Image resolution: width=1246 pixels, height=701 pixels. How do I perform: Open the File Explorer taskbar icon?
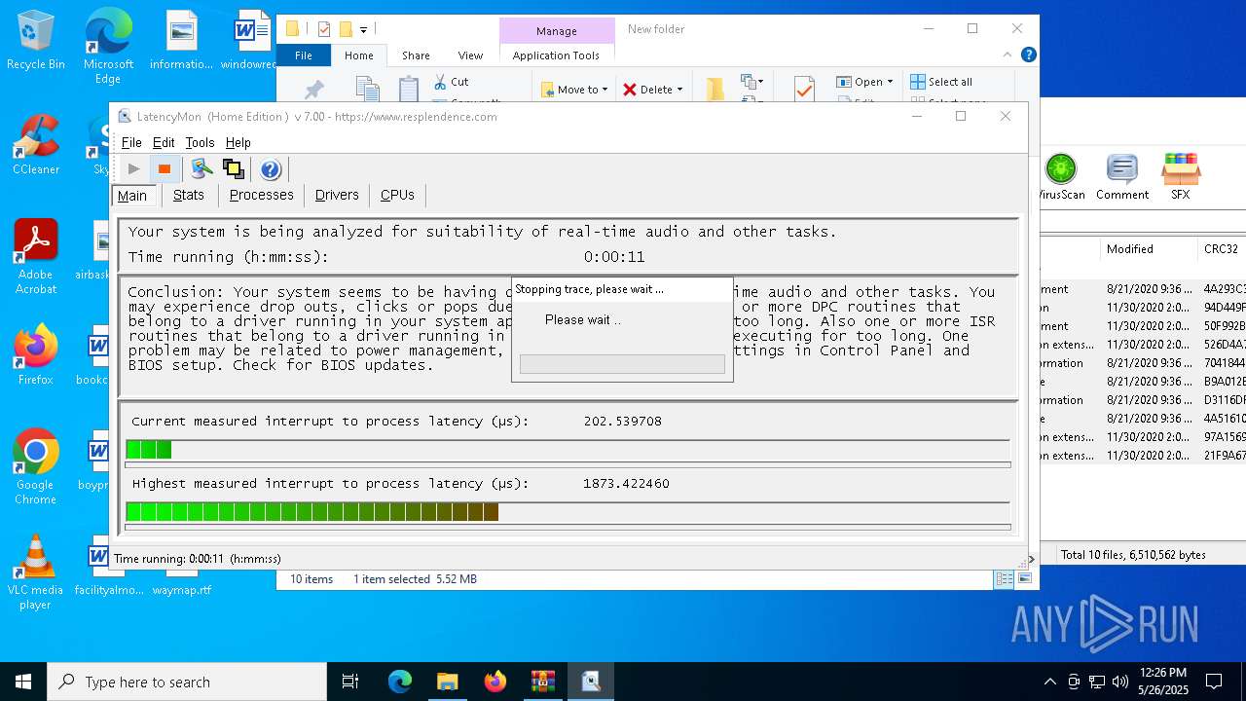pos(447,682)
